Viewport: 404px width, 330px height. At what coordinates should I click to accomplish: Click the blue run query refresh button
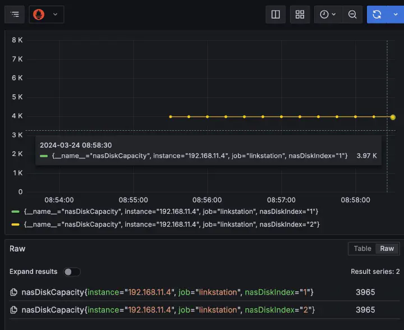point(377,15)
